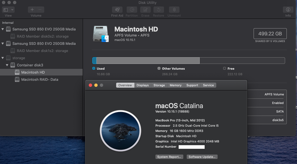The width and height of the screenshot is (297, 164).
Task: Click the Software Update button
Action: (202, 157)
